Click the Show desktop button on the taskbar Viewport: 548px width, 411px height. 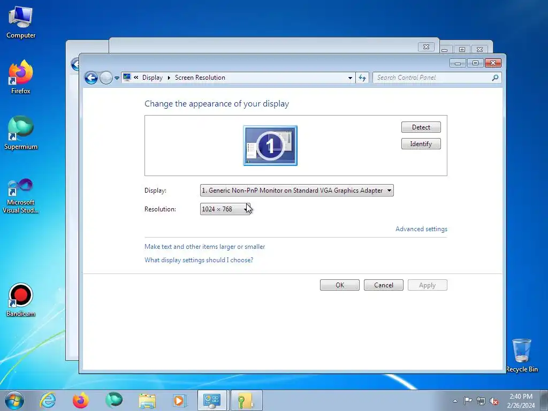(x=544, y=400)
